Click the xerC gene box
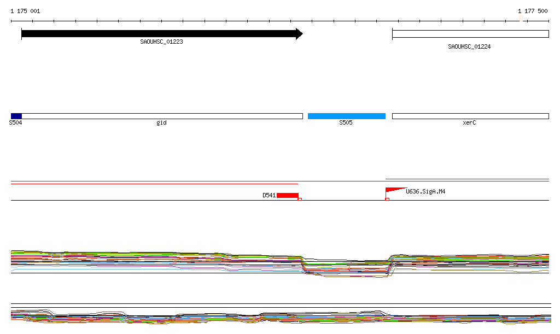 (x=470, y=116)
